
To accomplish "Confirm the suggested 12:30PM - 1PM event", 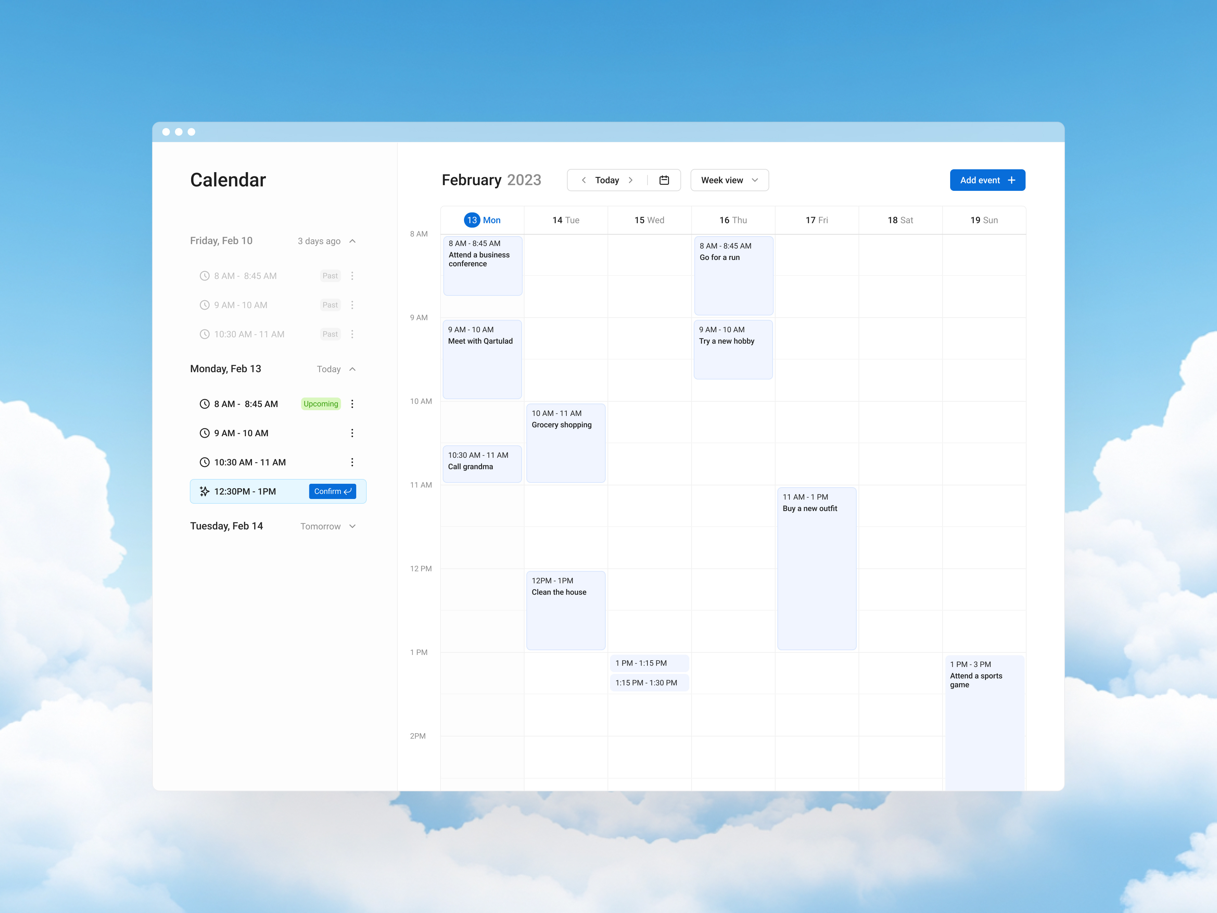I will pos(332,491).
